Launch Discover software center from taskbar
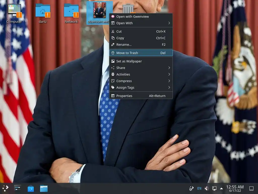258x194 pixels. pos(31,188)
